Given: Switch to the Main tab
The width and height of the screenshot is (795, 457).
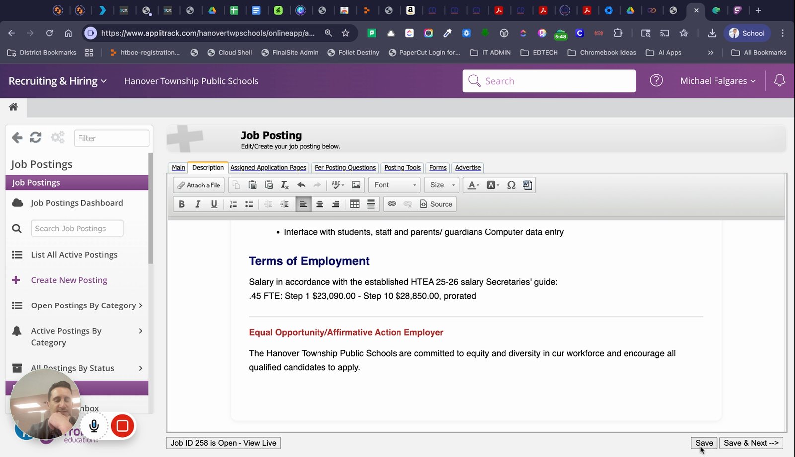Looking at the screenshot, I should 178,168.
